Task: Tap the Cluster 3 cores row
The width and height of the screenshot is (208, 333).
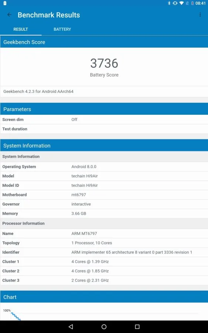Action: [x=104, y=280]
